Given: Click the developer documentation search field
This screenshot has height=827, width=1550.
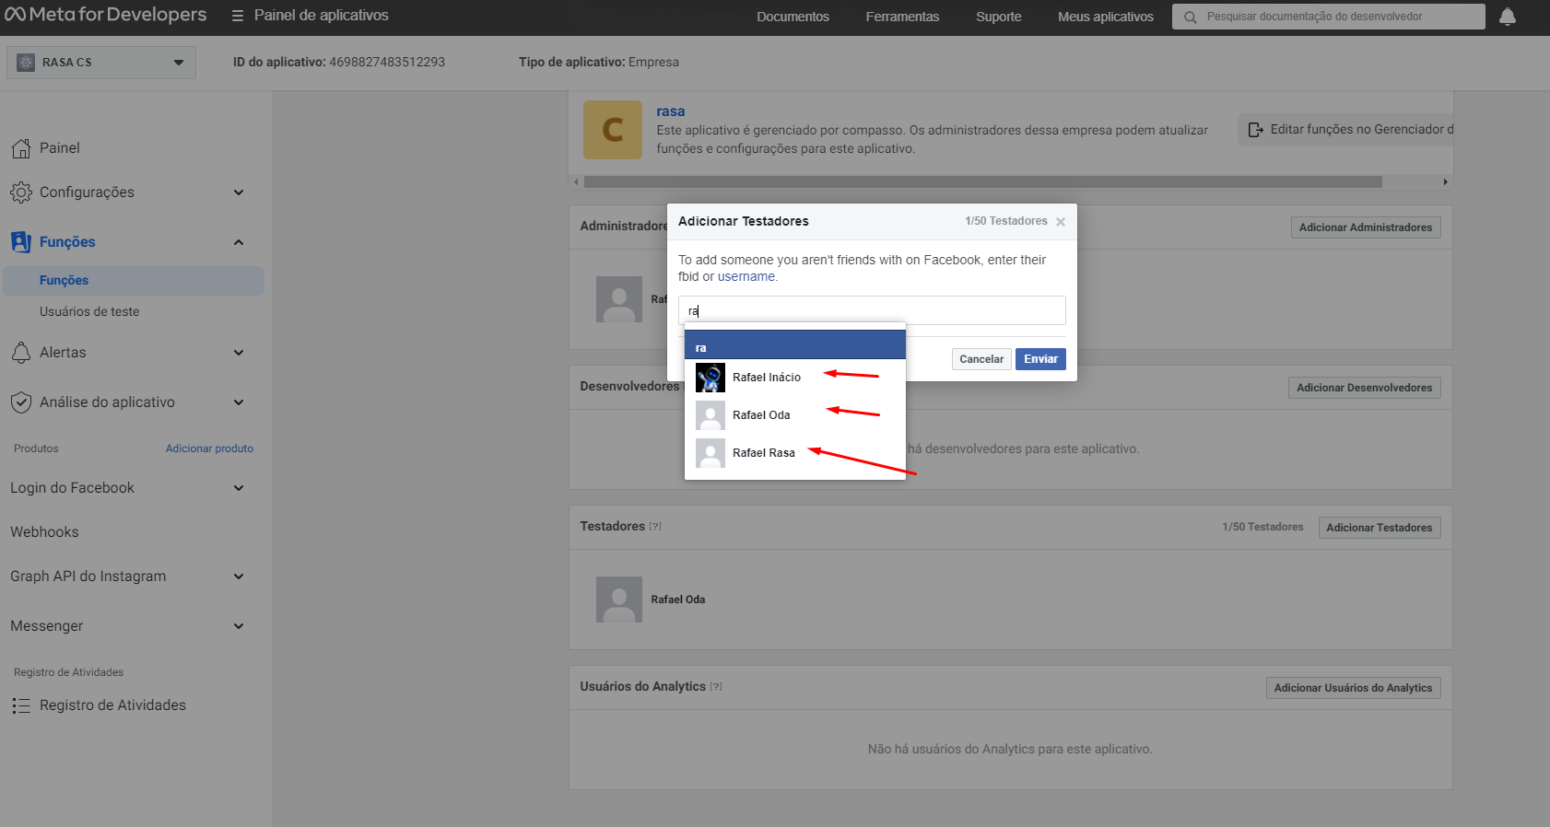Looking at the screenshot, I should point(1329,17).
